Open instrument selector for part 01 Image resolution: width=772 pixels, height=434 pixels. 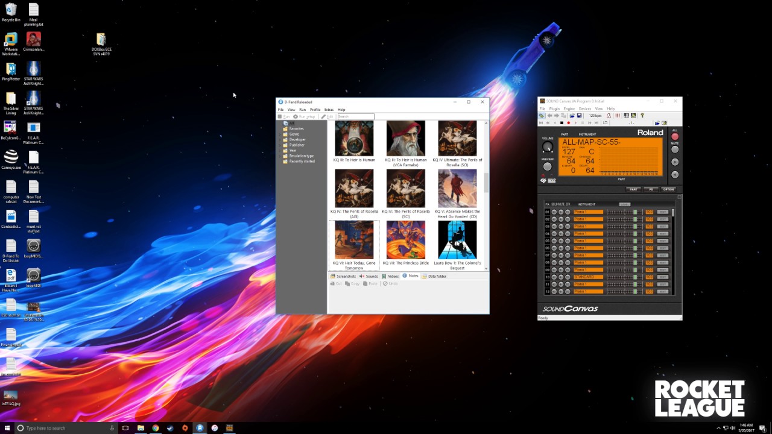click(589, 212)
